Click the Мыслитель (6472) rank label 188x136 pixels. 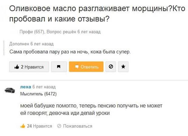click(x=38, y=93)
